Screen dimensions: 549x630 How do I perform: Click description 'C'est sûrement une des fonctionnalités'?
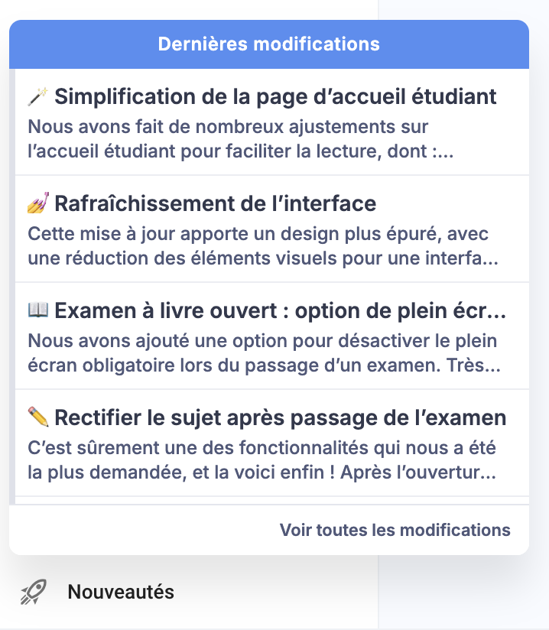point(260,460)
